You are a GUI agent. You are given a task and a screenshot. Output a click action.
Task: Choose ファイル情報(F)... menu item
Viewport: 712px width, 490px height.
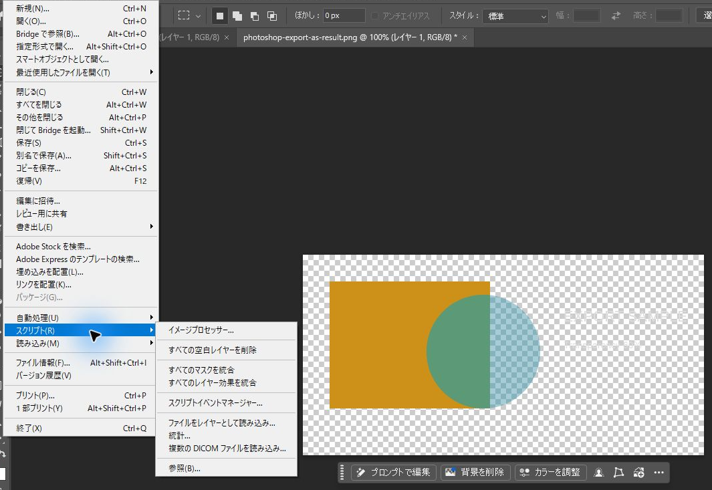[x=81, y=363]
